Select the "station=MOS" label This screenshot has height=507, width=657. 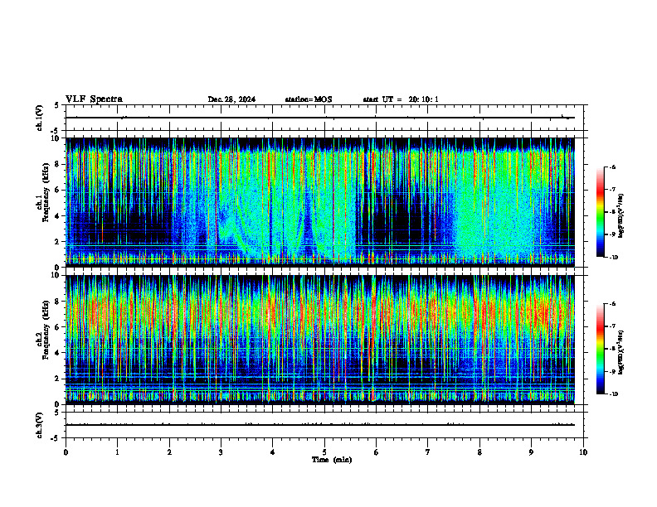click(309, 99)
